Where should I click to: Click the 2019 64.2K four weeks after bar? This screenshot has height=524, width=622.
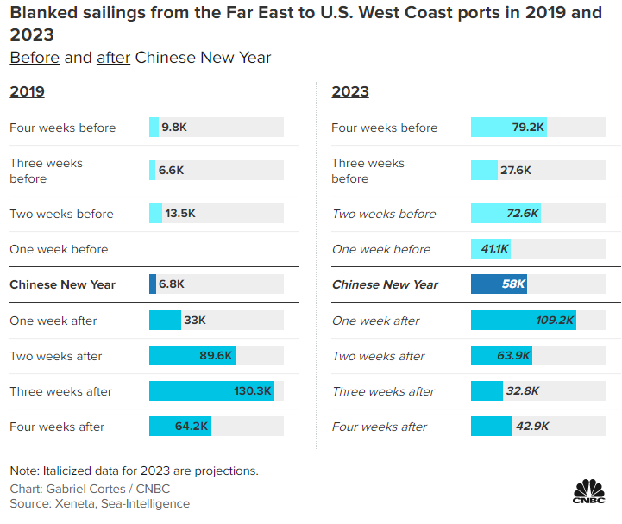(x=179, y=427)
